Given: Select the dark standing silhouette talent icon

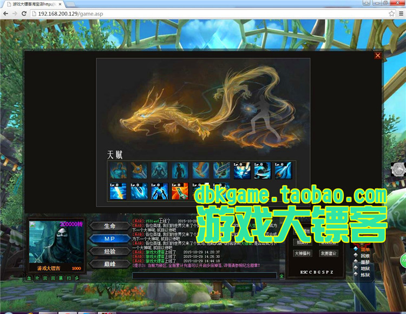Looking at the screenshot, I should (x=180, y=170).
